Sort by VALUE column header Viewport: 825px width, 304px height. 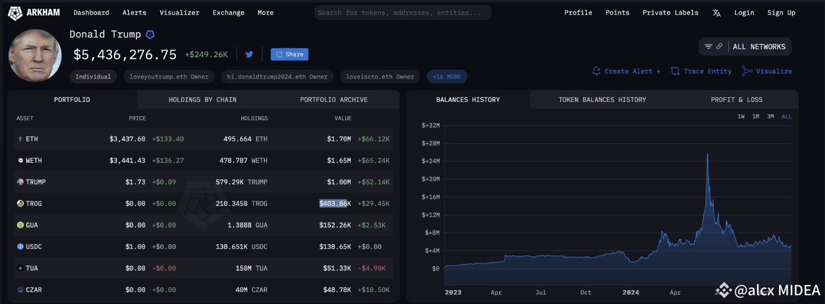343,118
